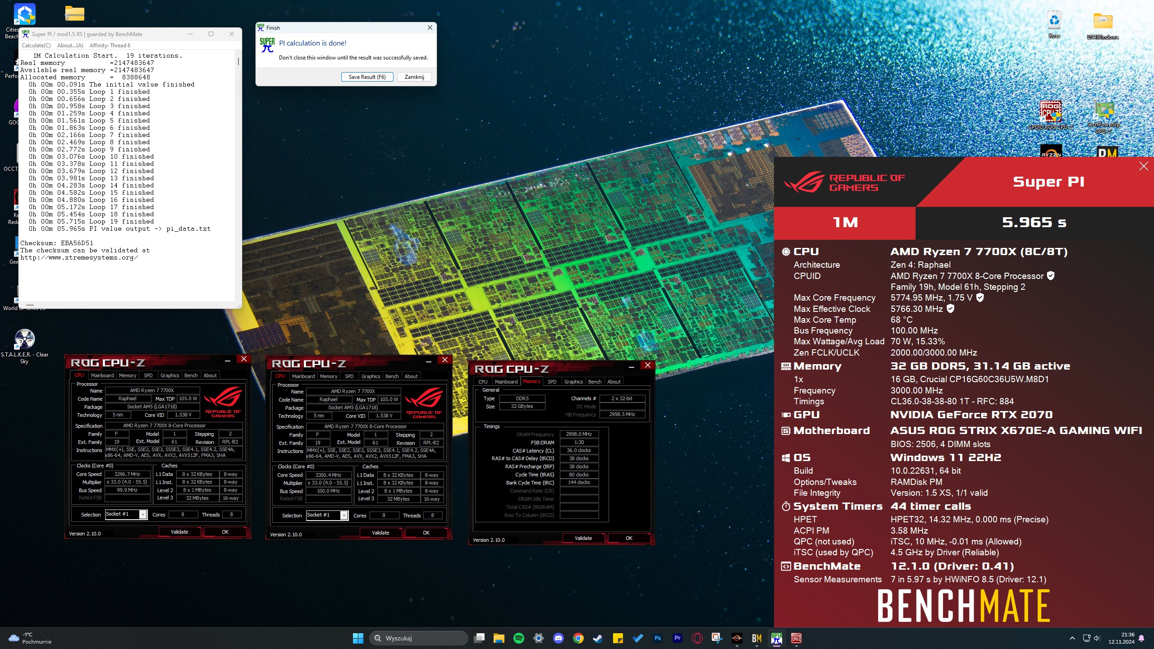The image size is (1154, 649).
Task: Click the Wyszukaj search box in the taskbar
Action: click(x=419, y=638)
